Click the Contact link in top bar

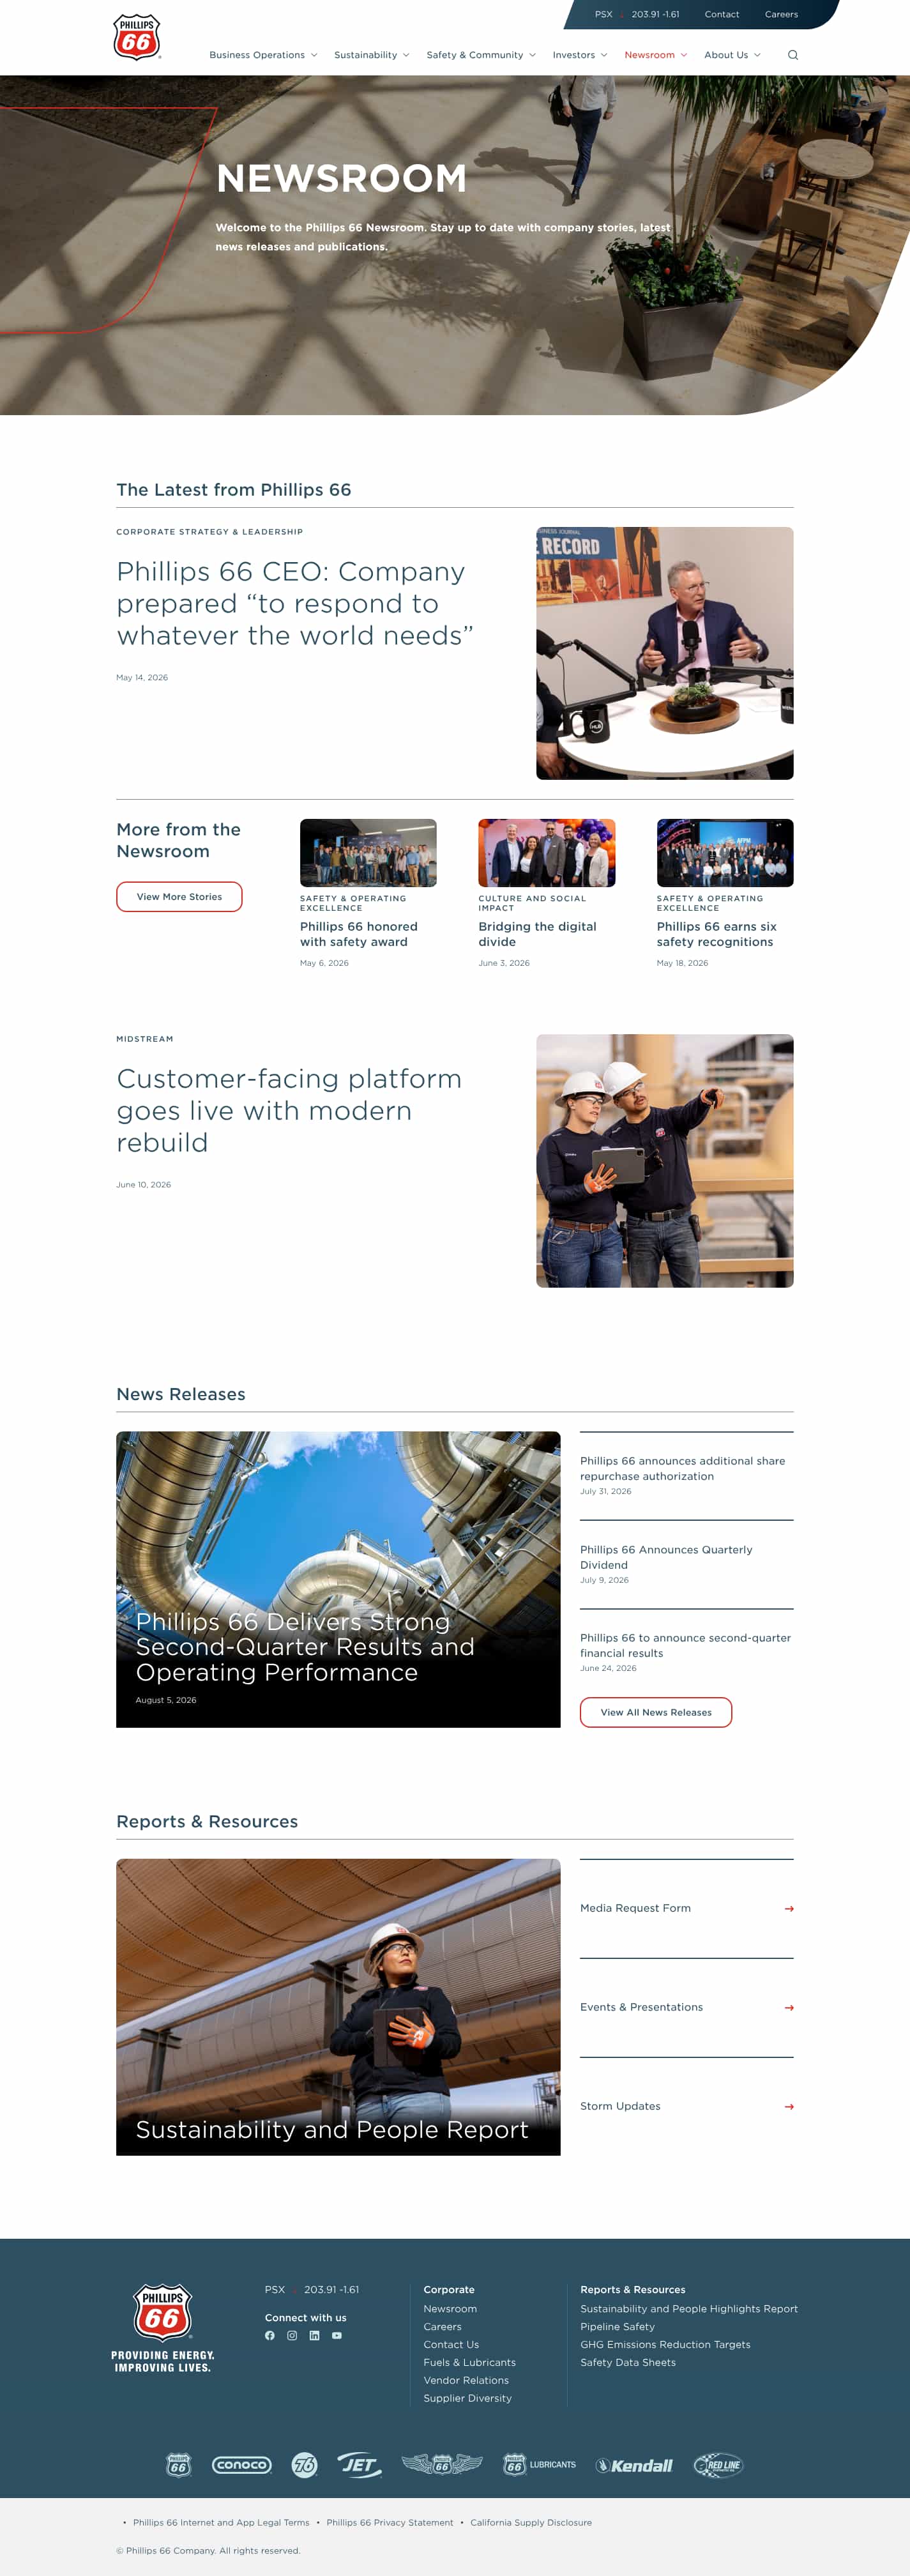pyautogui.click(x=722, y=15)
